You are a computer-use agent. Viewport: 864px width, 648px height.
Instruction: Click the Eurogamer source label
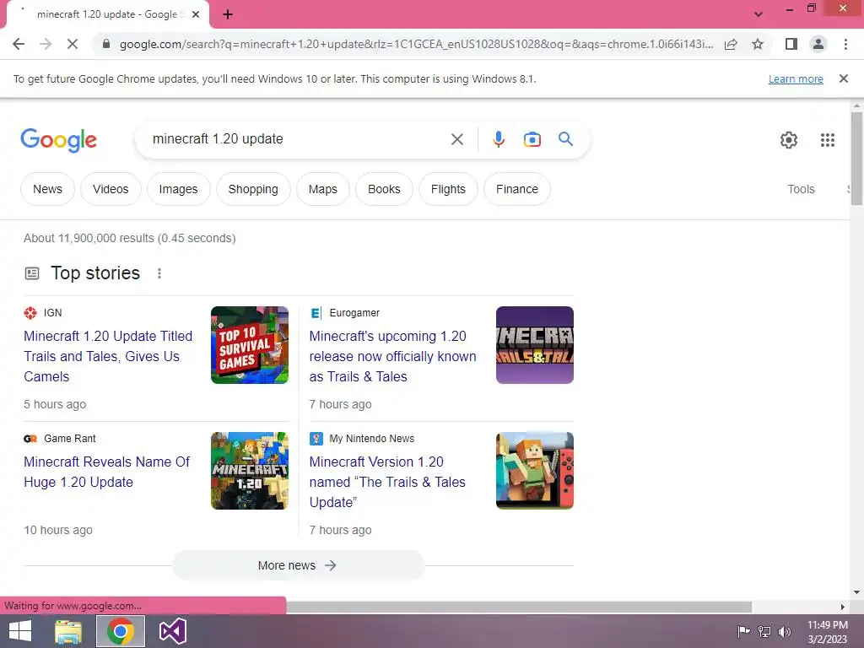(354, 313)
